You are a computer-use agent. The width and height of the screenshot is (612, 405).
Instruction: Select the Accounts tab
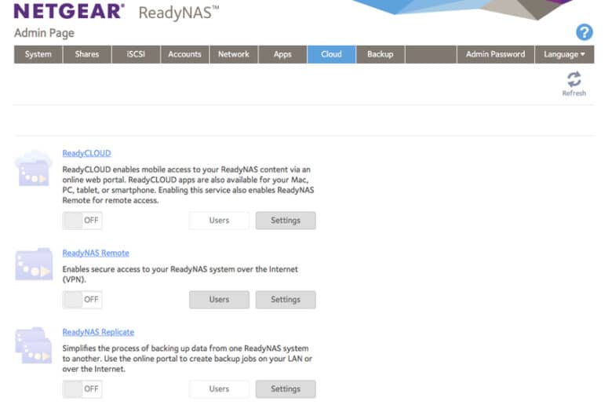coord(184,54)
